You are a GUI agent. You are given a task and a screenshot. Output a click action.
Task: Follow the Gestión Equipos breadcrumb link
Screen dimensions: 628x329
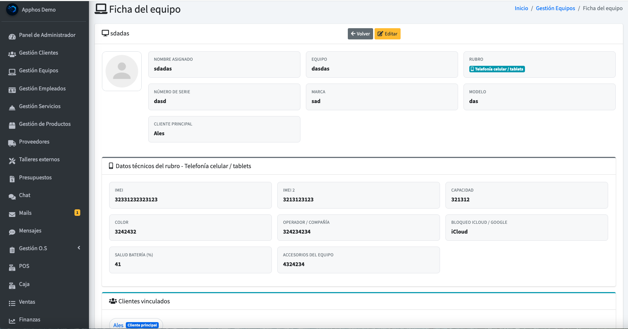[555, 8]
